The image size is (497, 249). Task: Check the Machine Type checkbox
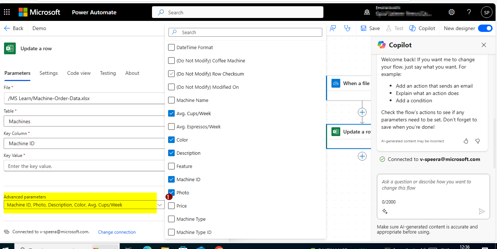tap(171, 219)
